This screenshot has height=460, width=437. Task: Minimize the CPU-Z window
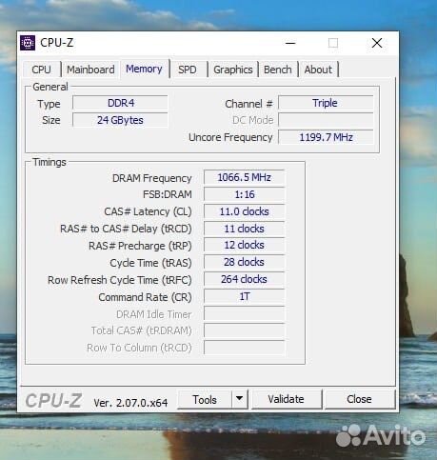(x=290, y=43)
